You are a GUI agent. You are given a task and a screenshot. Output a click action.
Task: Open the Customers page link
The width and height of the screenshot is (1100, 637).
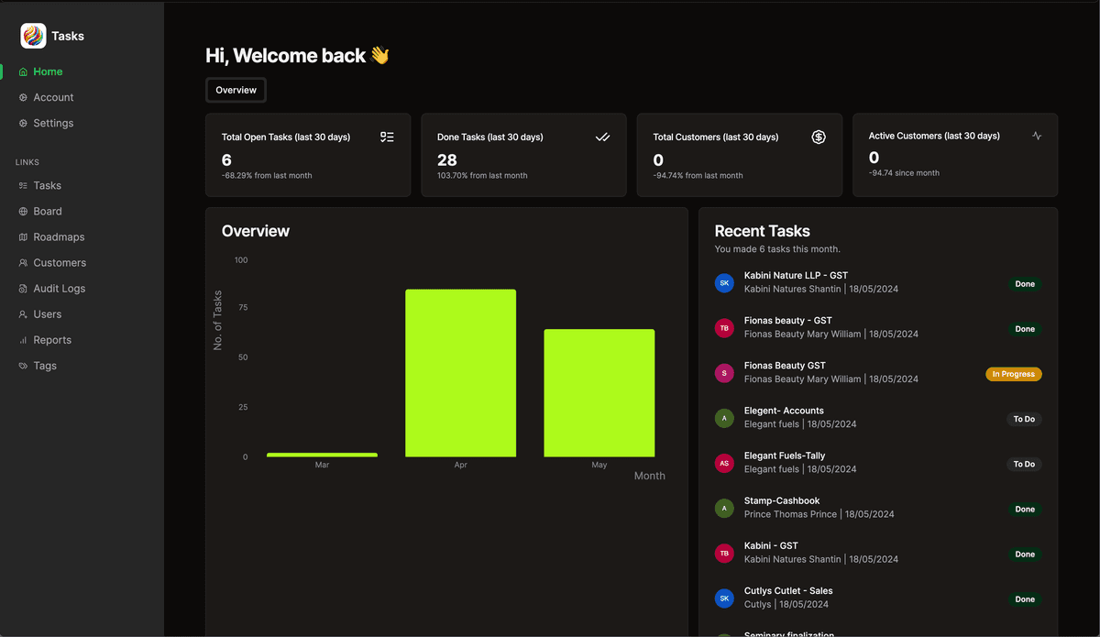(60, 263)
